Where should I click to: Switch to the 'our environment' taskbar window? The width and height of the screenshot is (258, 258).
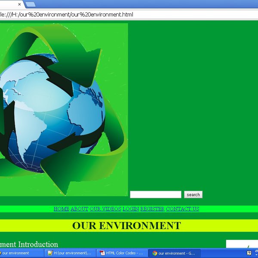click(x=21, y=253)
